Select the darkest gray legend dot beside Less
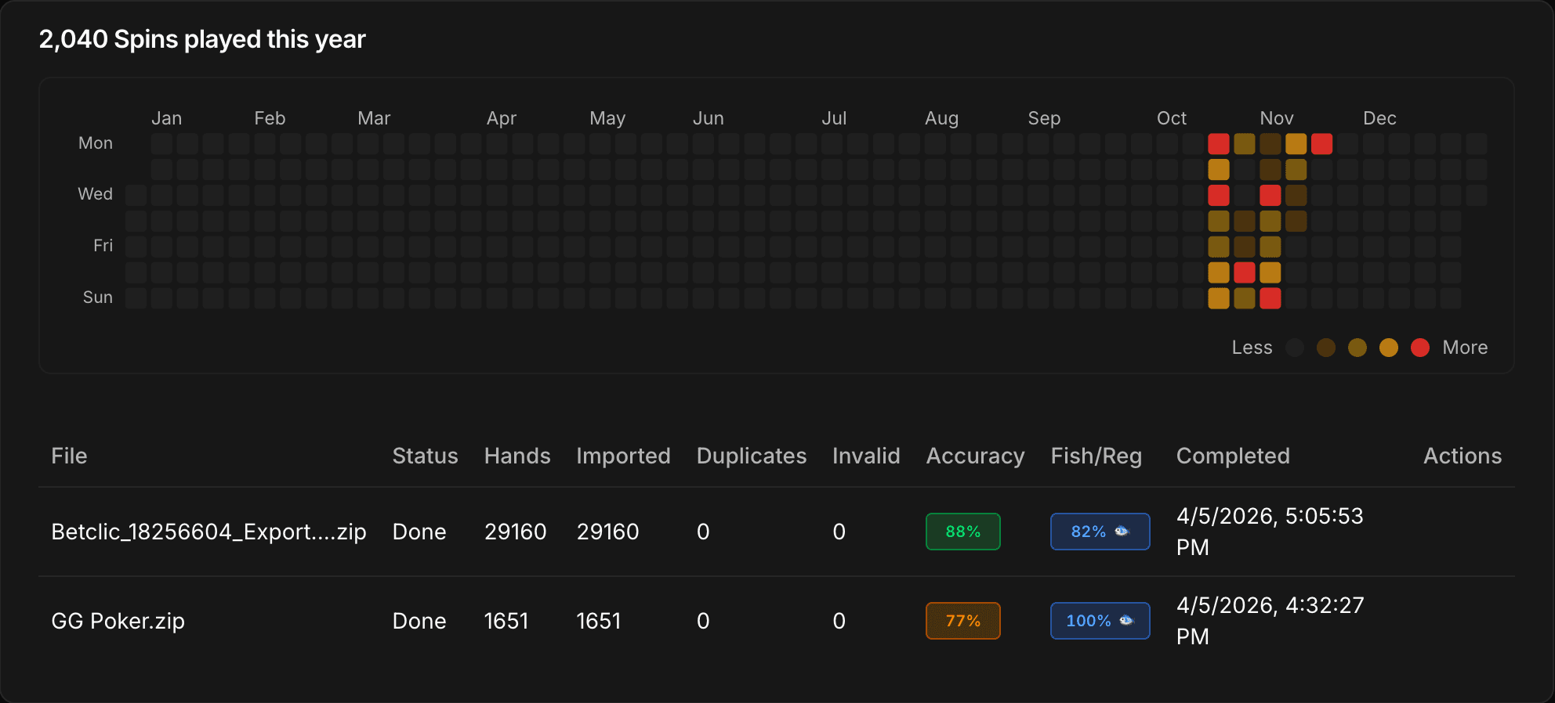Screen dimensions: 1555x703 click(1295, 348)
